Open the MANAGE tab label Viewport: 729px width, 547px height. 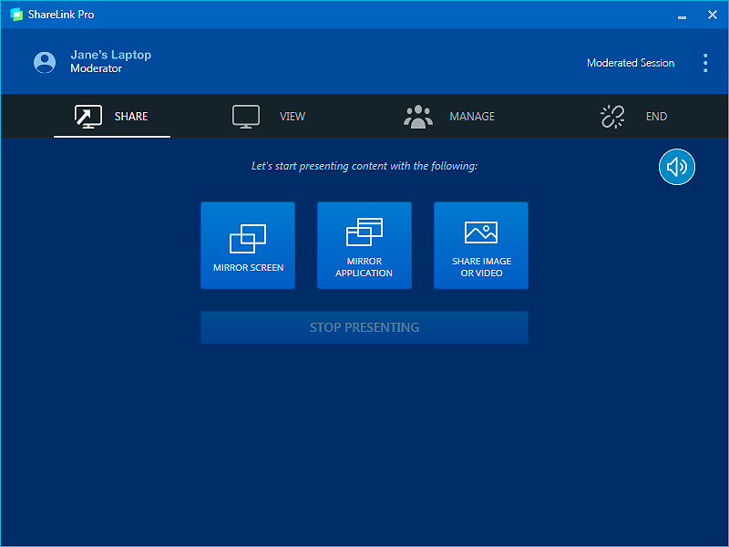click(x=472, y=117)
